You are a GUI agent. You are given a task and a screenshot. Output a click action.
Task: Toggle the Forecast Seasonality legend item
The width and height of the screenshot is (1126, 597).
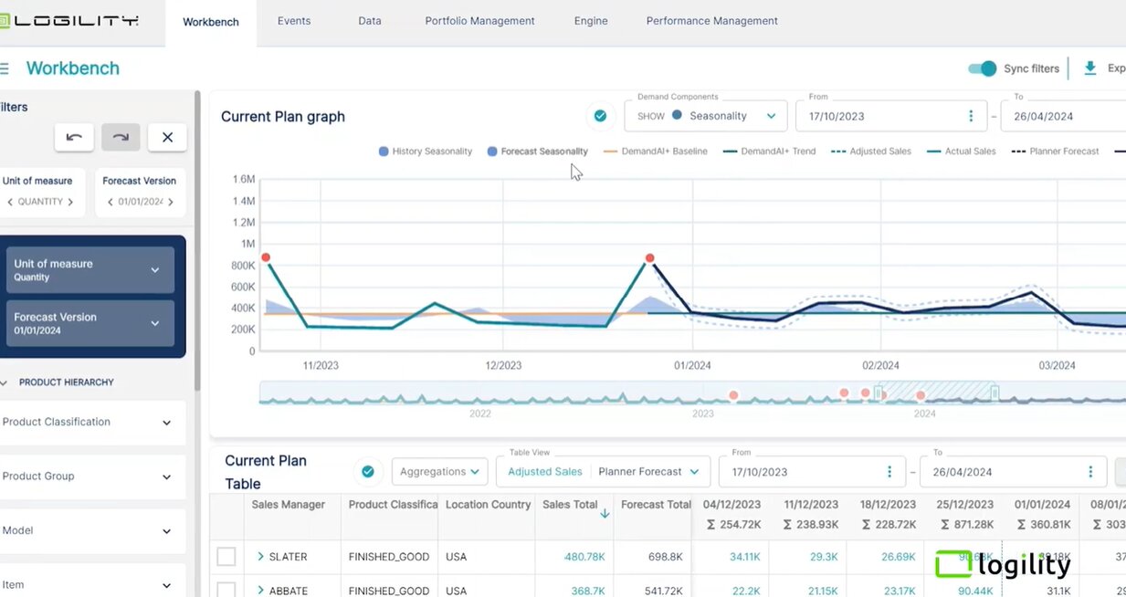pos(538,152)
